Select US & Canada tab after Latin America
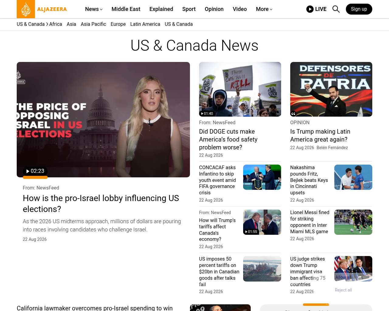The height and width of the screenshot is (311, 389). (x=179, y=24)
